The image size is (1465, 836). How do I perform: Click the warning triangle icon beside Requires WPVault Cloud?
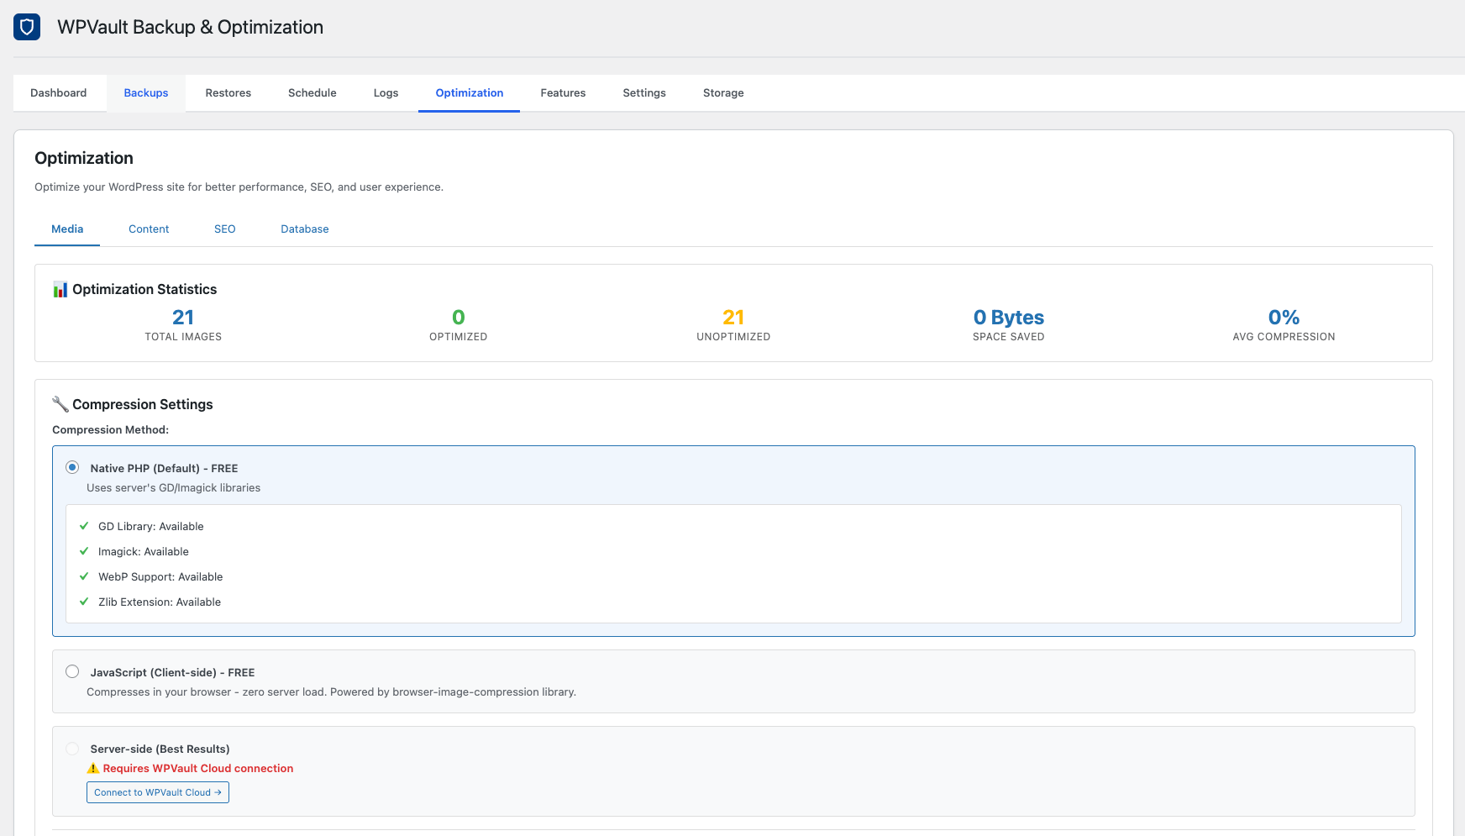(93, 768)
